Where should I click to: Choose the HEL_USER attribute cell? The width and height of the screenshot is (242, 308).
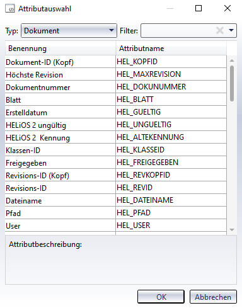coord(171,225)
